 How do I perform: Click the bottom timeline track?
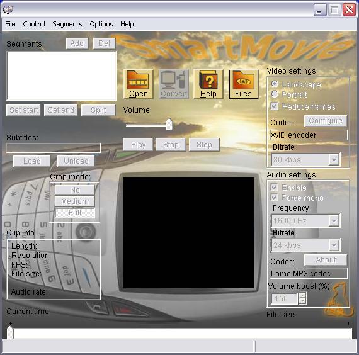(183, 334)
